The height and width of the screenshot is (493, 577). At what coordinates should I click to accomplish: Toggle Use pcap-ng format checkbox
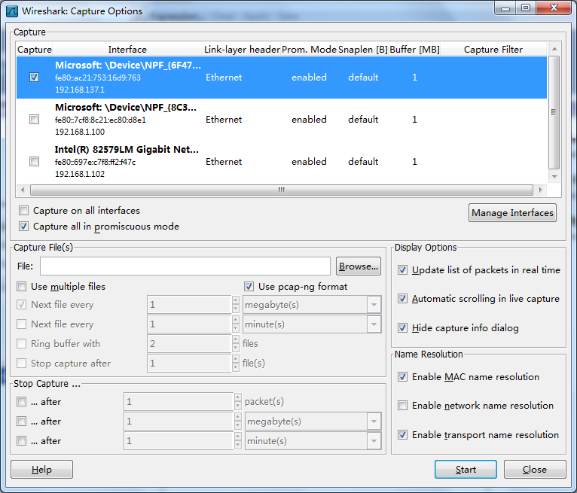(249, 286)
